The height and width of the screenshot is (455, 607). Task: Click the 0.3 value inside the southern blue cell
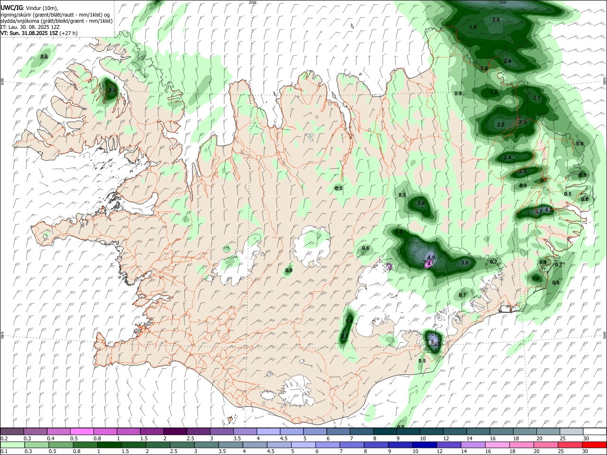pos(432,343)
